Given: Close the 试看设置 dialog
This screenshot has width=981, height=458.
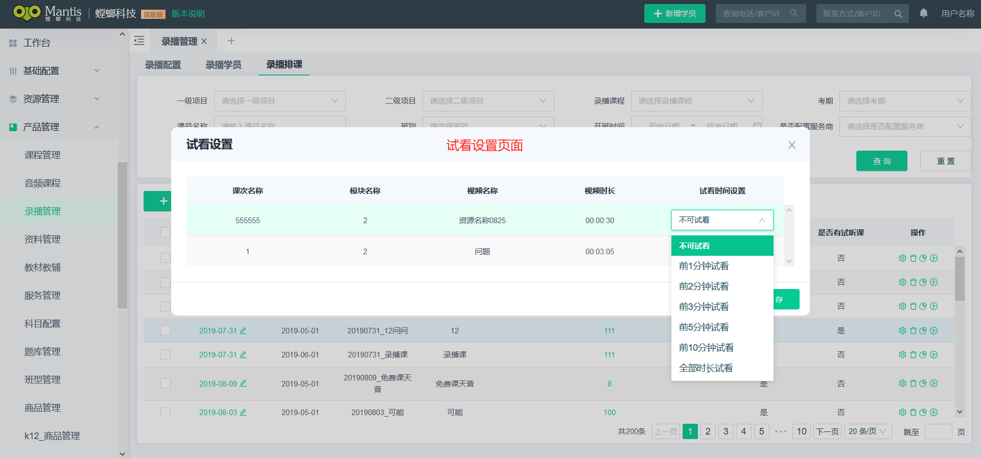Looking at the screenshot, I should pyautogui.click(x=792, y=145).
